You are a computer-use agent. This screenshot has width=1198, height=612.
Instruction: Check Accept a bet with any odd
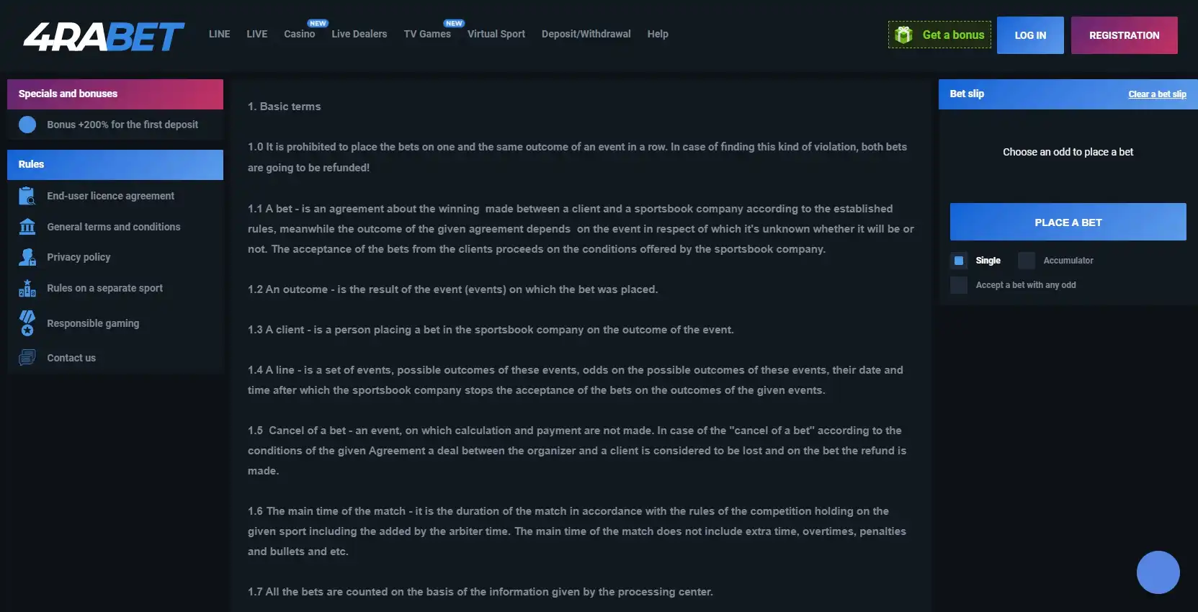[x=959, y=285]
